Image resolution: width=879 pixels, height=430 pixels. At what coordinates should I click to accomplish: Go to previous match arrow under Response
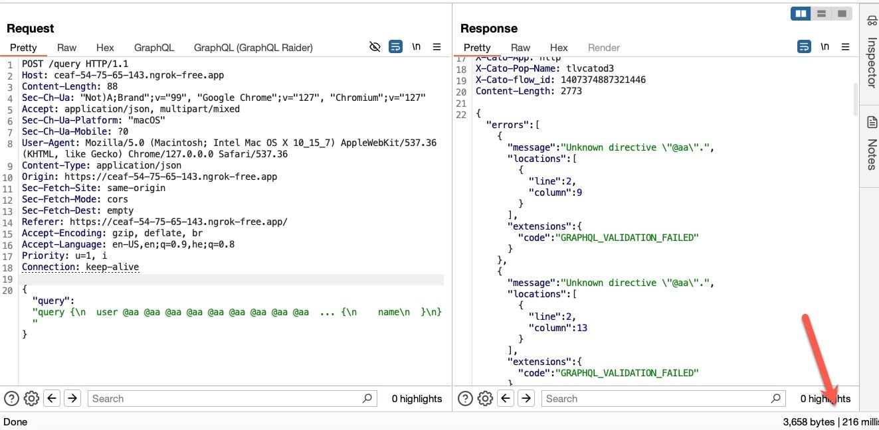point(506,398)
